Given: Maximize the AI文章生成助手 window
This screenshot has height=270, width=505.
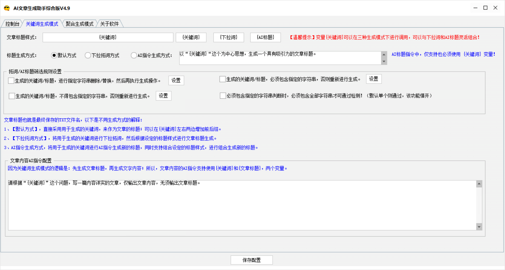Looking at the screenshot, I should 485,8.
